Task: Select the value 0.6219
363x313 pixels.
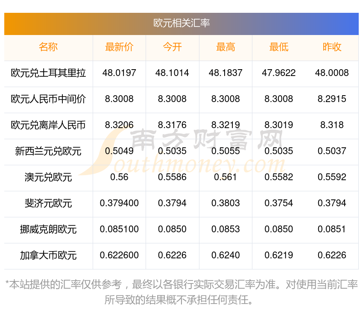Action: (x=279, y=255)
